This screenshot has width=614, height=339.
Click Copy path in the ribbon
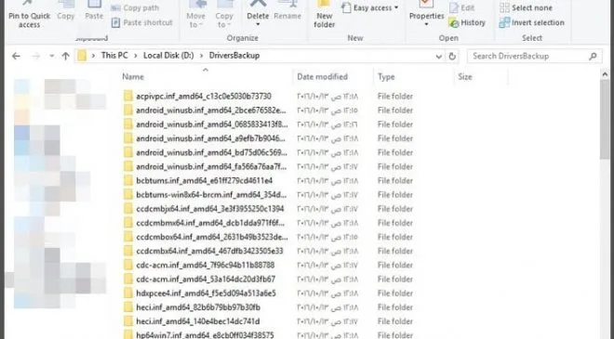pyautogui.click(x=136, y=7)
